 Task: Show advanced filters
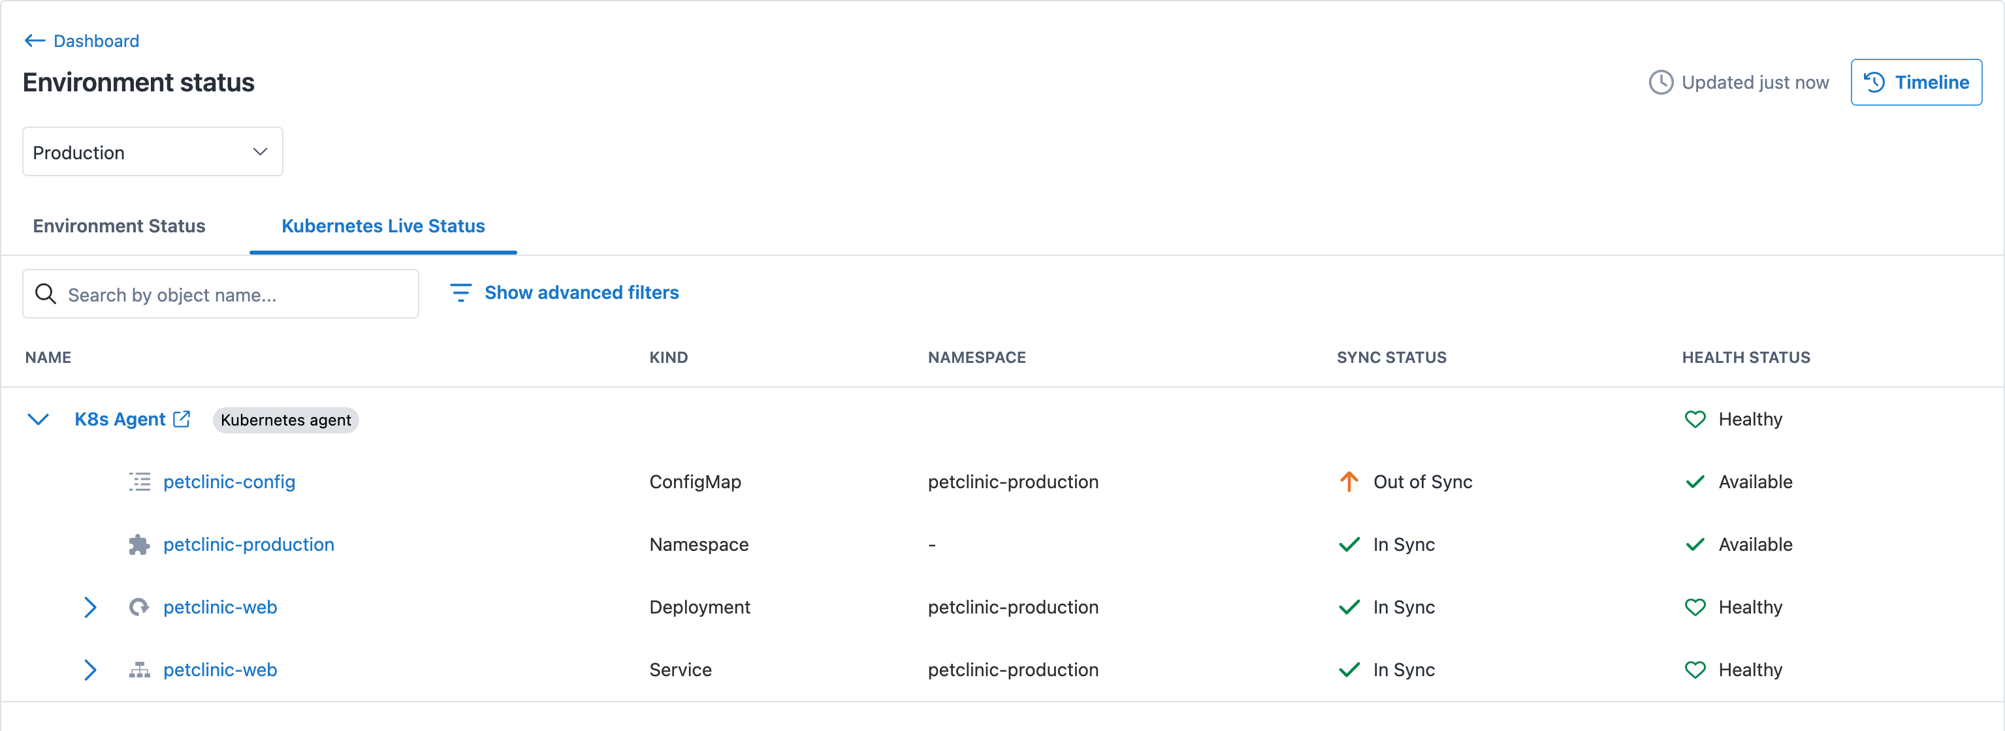point(581,293)
